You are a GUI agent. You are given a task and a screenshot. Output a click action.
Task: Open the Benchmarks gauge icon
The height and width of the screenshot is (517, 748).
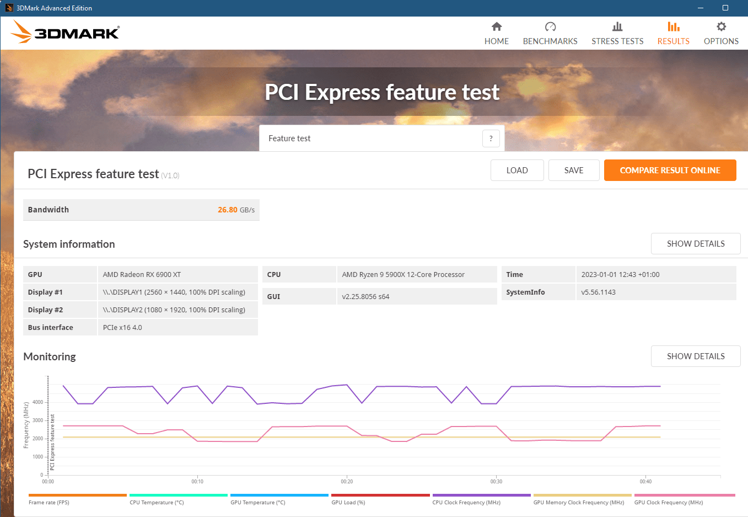click(550, 26)
